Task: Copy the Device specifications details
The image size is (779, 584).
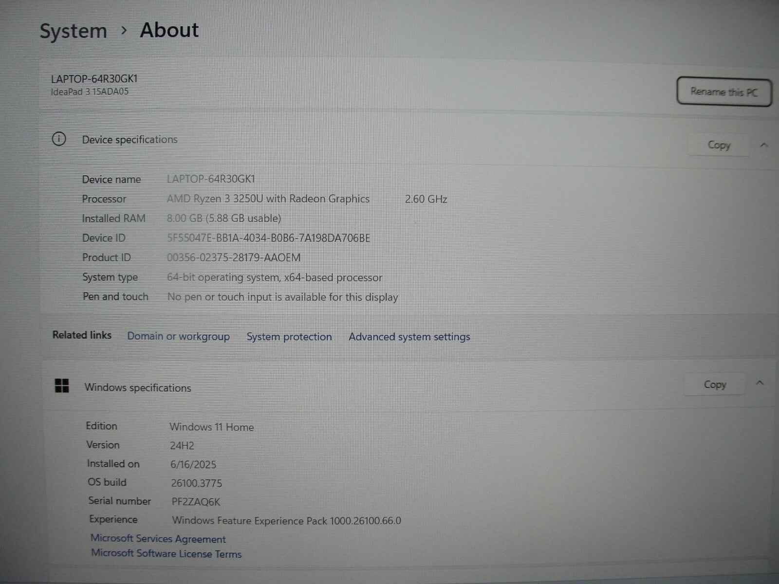Action: point(719,145)
